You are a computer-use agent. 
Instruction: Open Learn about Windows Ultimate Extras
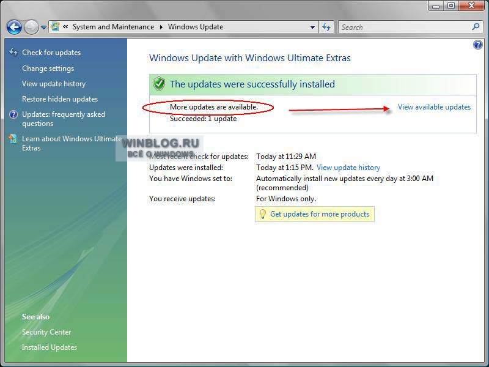tap(72, 143)
